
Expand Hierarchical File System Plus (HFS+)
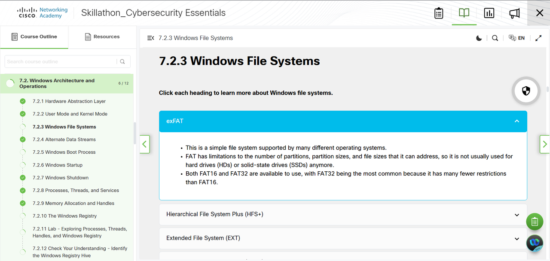point(343,214)
